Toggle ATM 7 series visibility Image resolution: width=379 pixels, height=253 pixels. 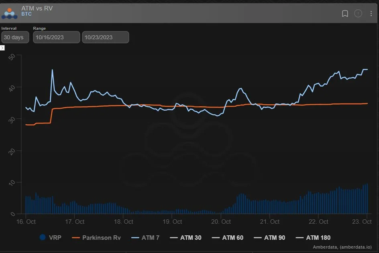click(x=145, y=237)
